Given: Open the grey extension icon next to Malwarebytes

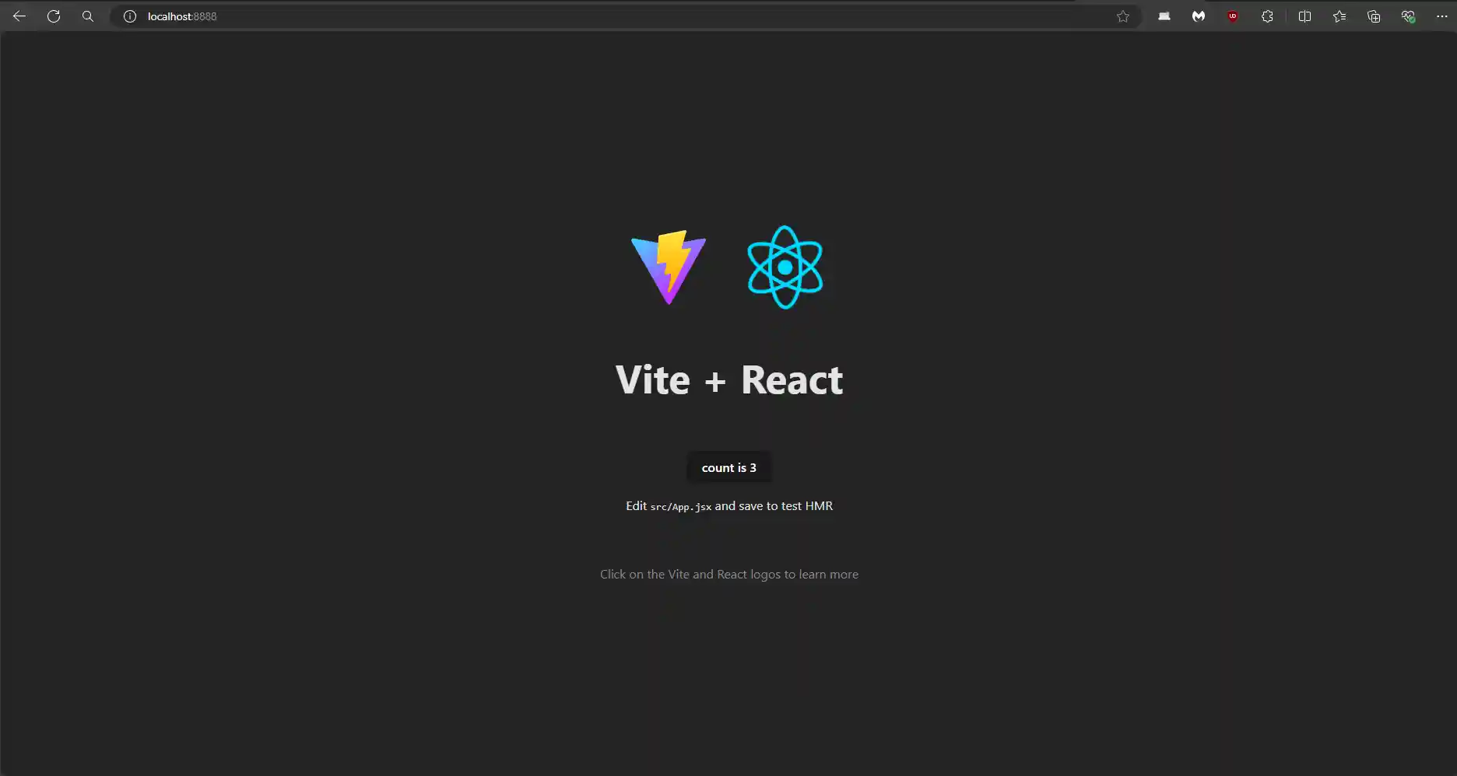Looking at the screenshot, I should 1164,16.
